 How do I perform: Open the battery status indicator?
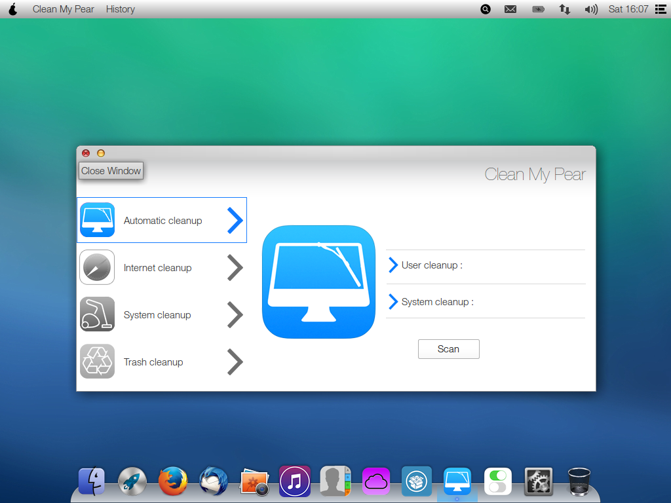point(538,9)
